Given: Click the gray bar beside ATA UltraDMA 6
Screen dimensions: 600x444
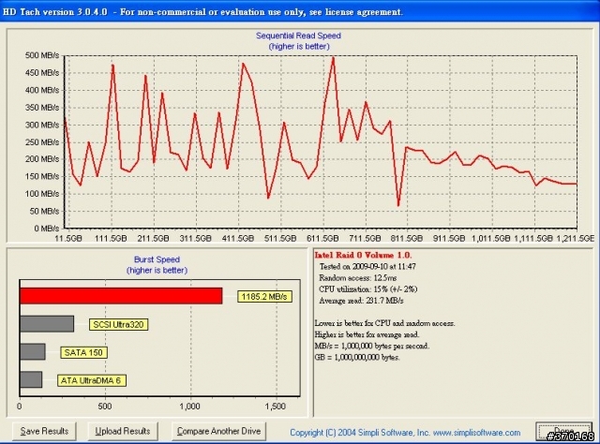Looking at the screenshot, I should 31,379.
